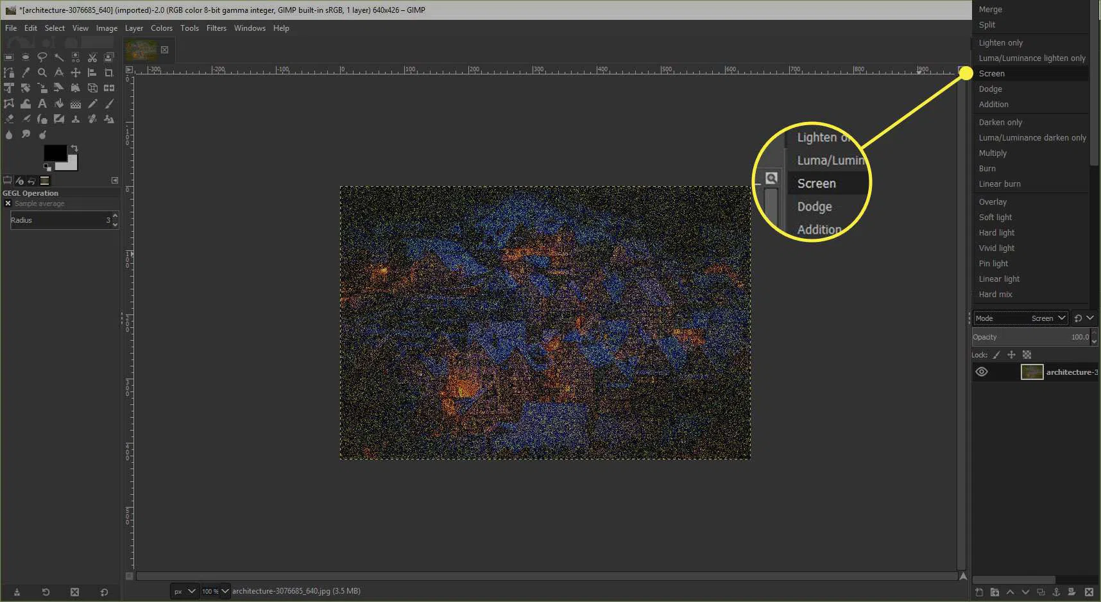Choose the Pencil tool
Viewport: 1101px width, 602px height.
click(x=92, y=103)
